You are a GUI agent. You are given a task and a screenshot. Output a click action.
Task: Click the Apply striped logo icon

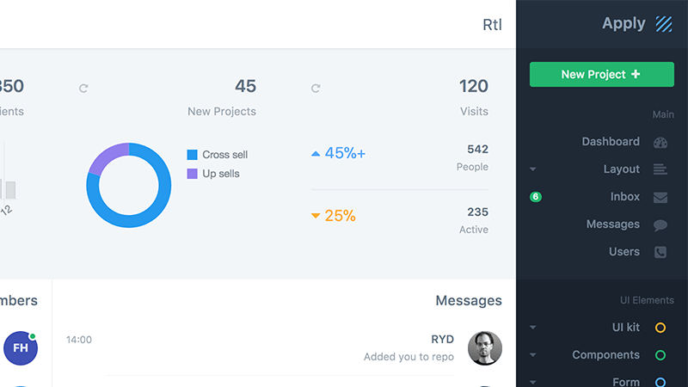tap(663, 24)
